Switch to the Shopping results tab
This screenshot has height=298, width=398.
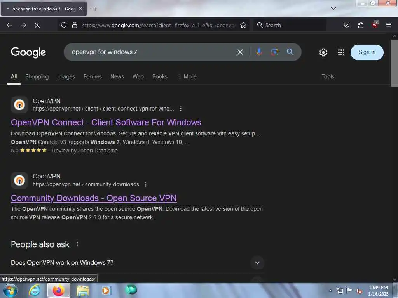pos(37,76)
